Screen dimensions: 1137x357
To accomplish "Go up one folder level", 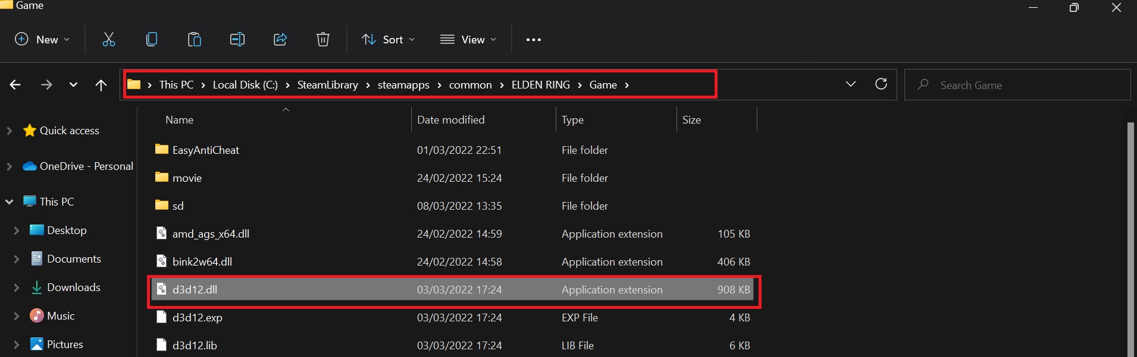I will [x=101, y=85].
